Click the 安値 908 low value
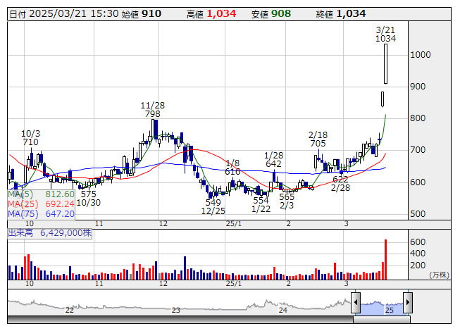Screen dimensions: 460x331 (x=271, y=14)
